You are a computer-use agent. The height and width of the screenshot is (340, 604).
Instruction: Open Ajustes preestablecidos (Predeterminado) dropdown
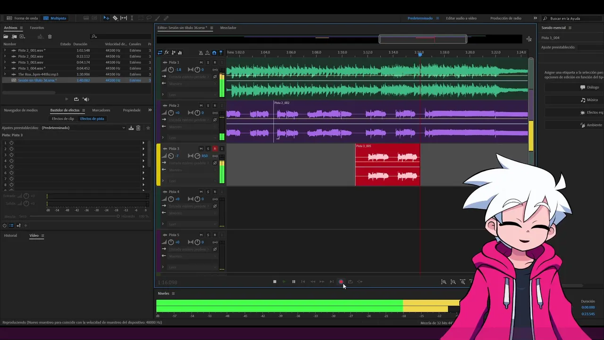click(83, 127)
